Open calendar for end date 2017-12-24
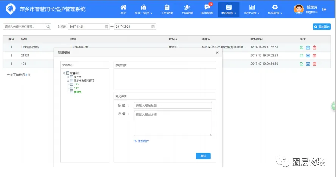336x177 pixels. [153, 27]
